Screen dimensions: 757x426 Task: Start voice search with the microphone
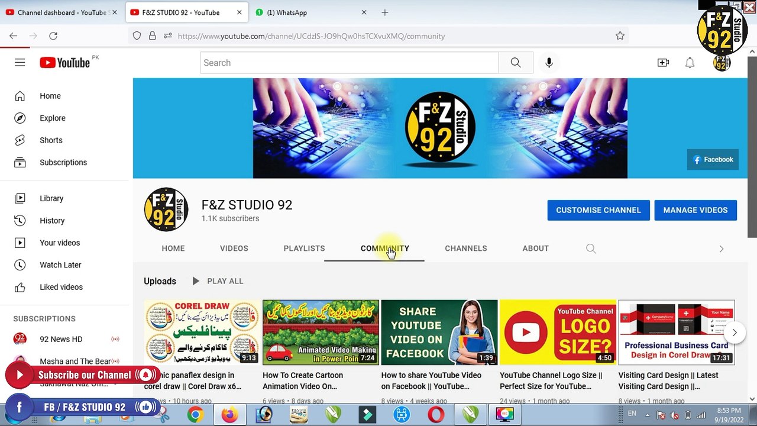549,63
